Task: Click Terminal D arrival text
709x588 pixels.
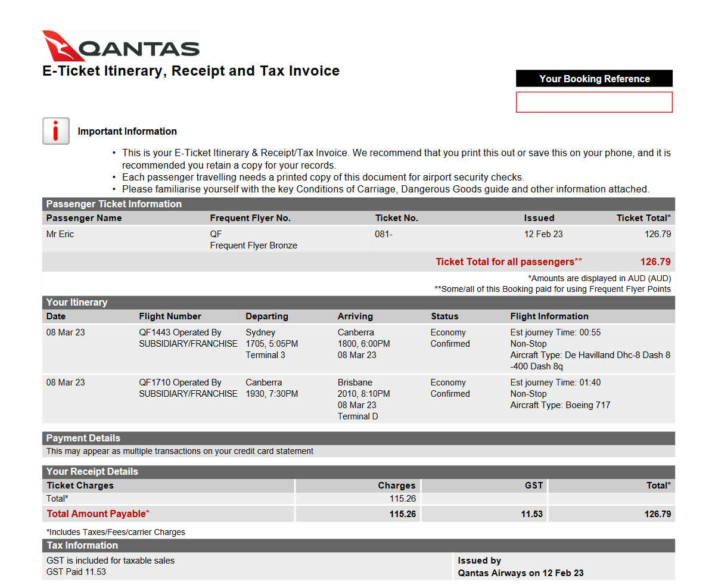Action: (x=357, y=416)
